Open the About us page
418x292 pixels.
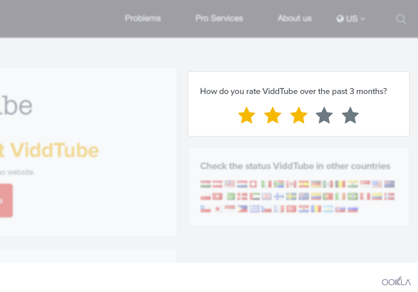[295, 19]
